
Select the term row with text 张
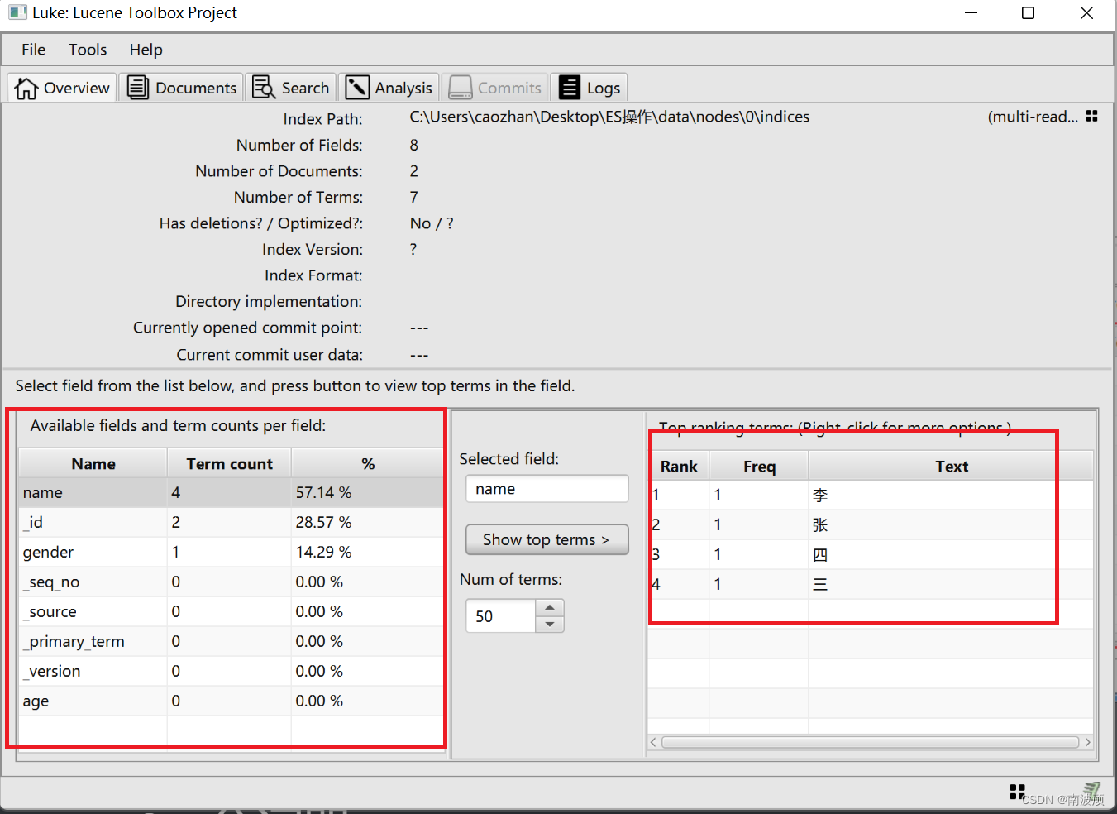[871, 524]
